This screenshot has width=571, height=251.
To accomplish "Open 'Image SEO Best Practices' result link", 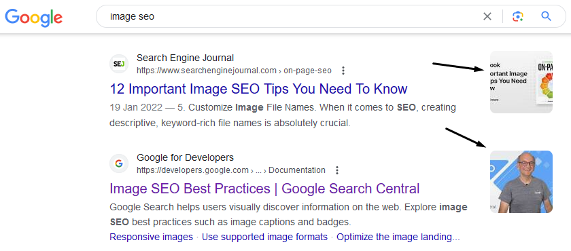I will coord(264,189).
